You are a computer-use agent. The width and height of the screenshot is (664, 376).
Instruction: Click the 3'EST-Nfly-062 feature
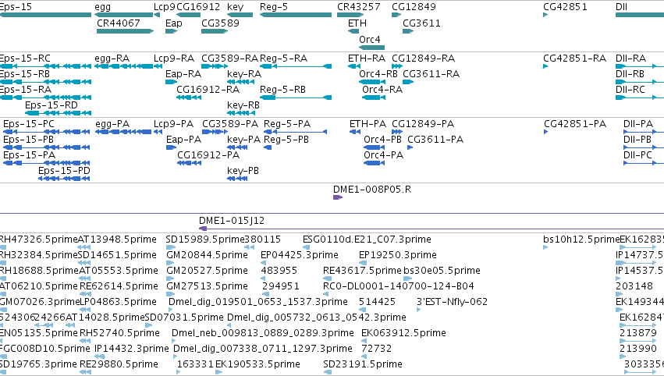point(419,310)
